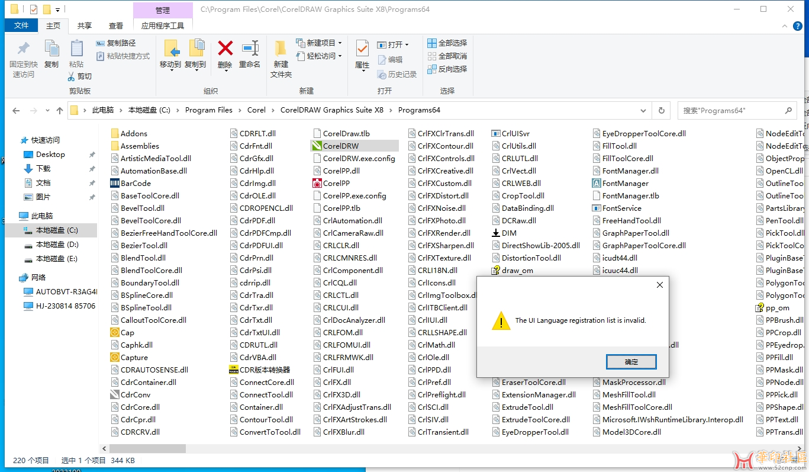Click the Up one level arrow
This screenshot has height=472, width=809.
click(59, 111)
